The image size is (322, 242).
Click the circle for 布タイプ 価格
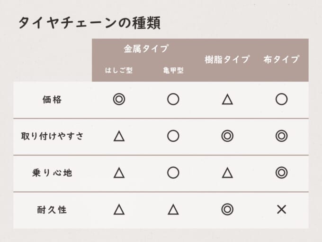point(282,100)
